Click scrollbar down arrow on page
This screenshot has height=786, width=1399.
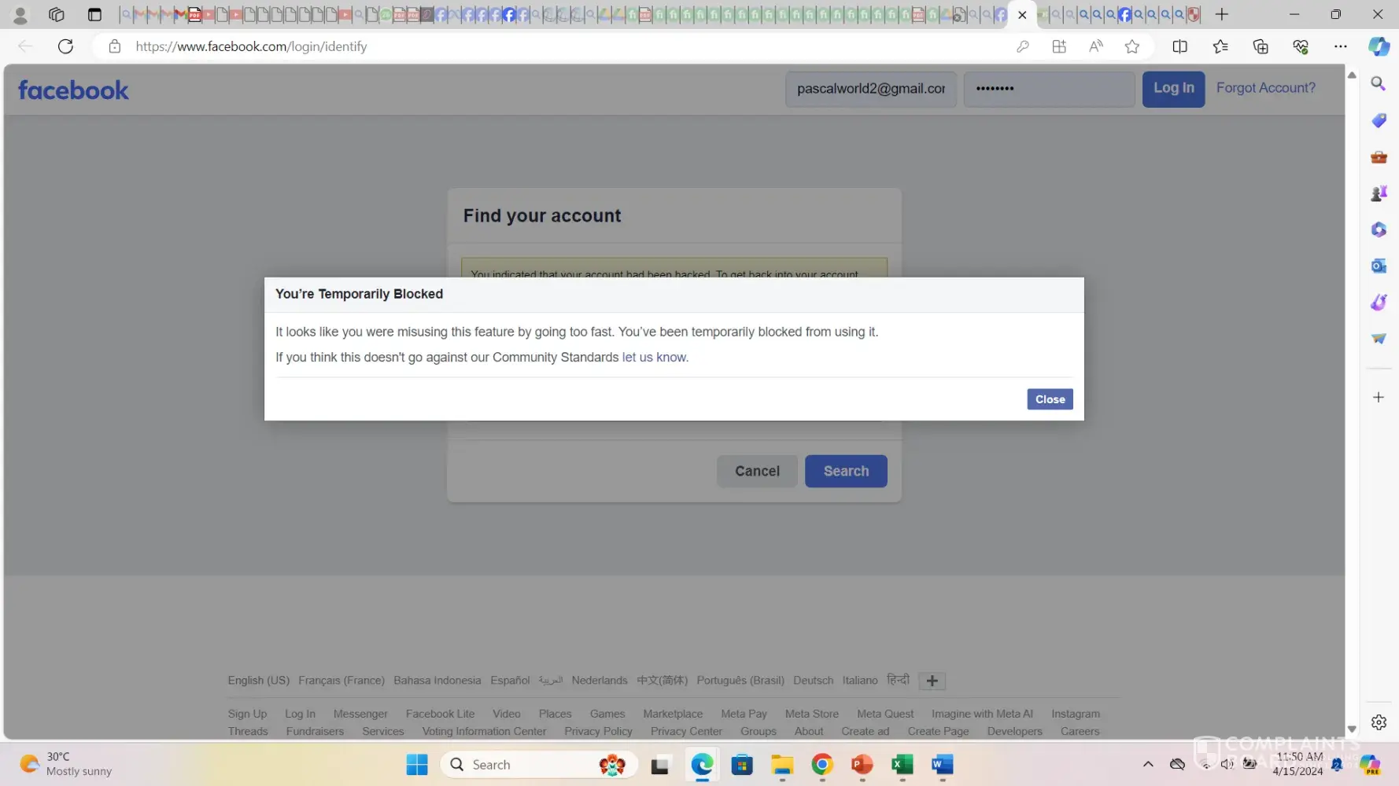click(1352, 729)
